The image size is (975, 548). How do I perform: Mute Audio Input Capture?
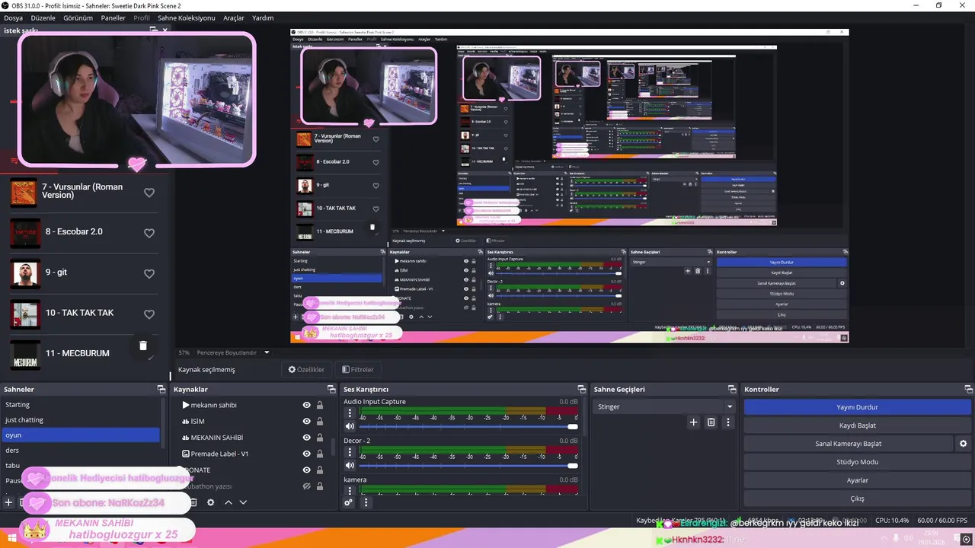point(350,427)
